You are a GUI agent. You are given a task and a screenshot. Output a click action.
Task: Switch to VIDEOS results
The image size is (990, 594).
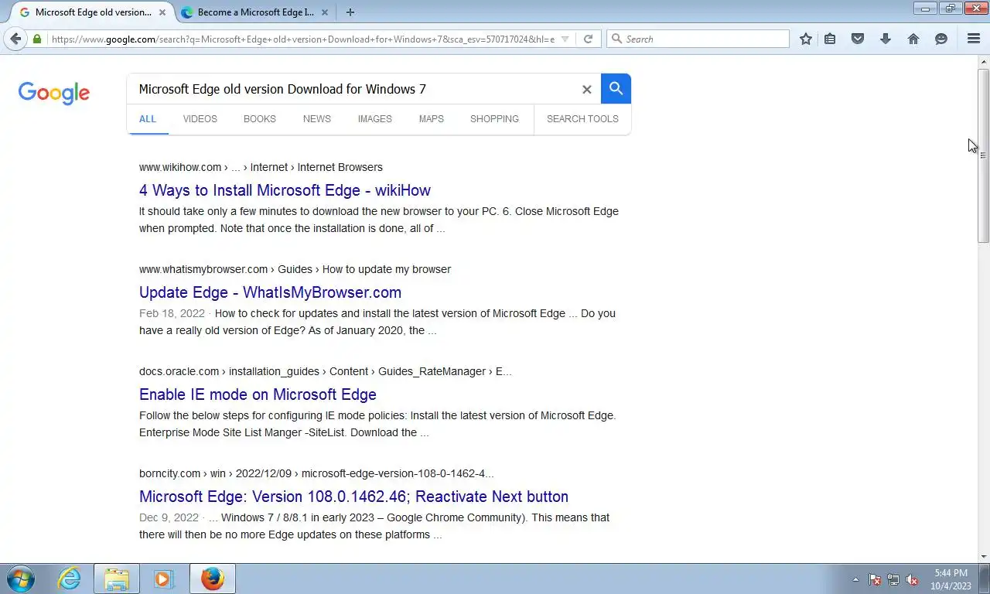200,119
